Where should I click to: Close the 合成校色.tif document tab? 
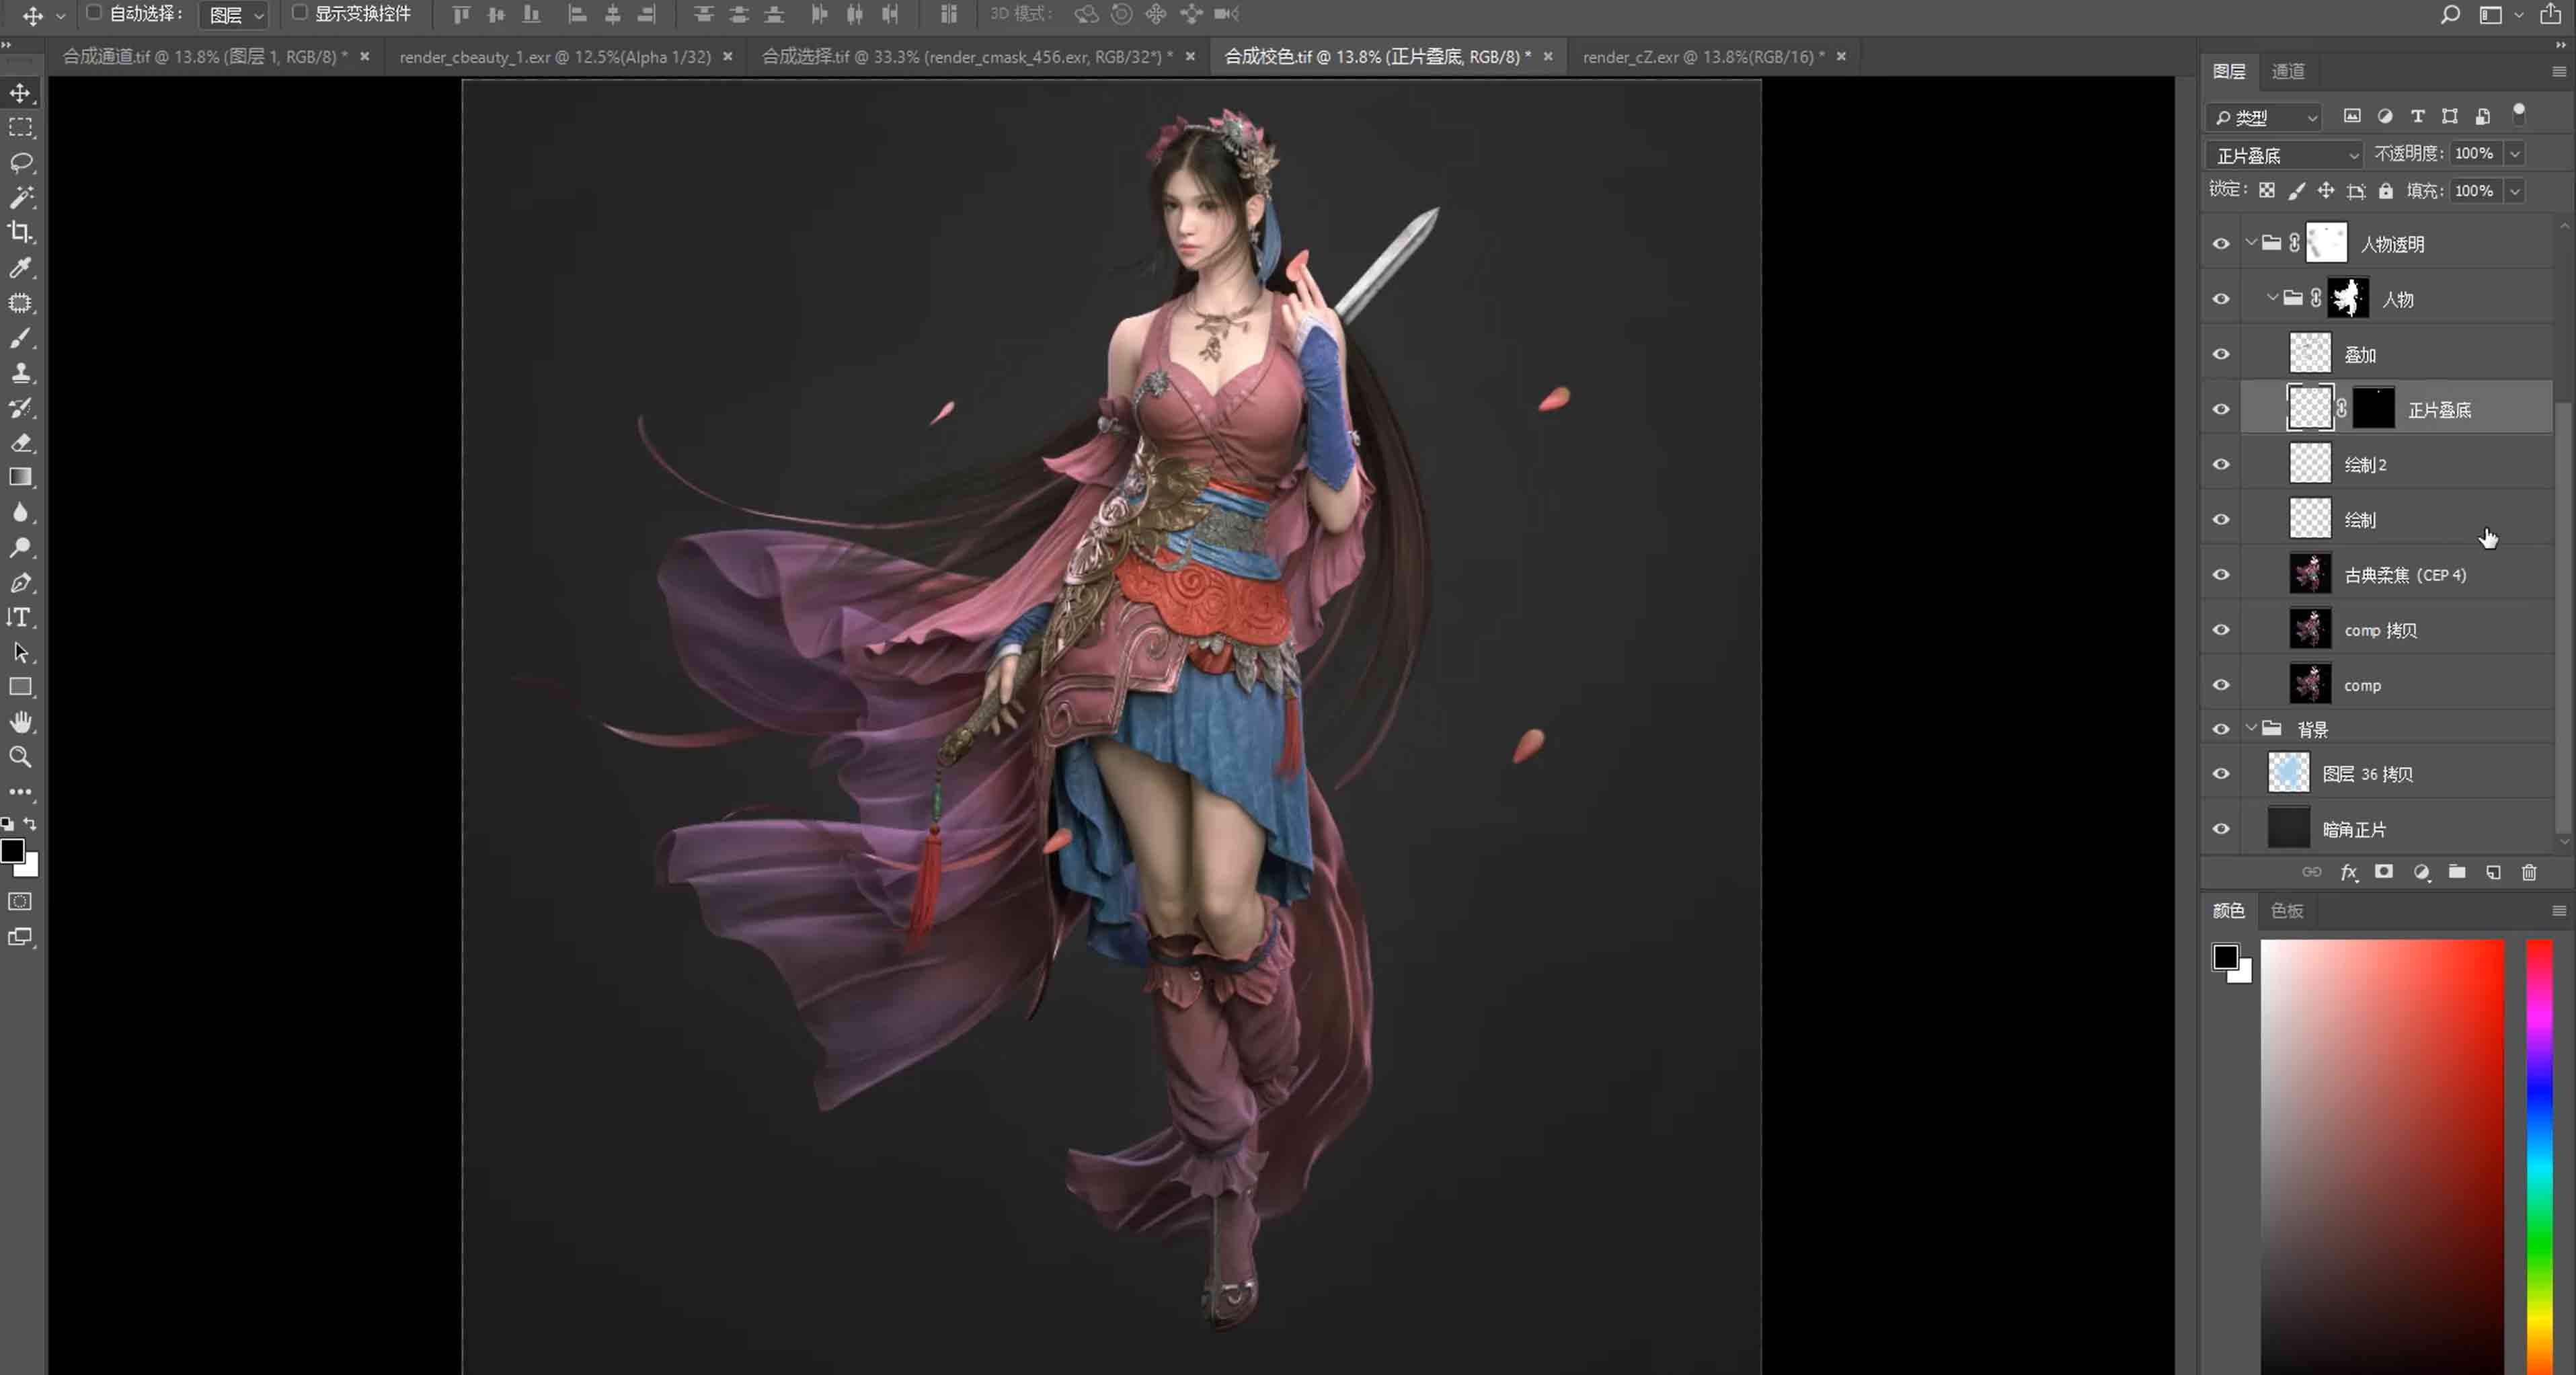click(x=1548, y=56)
